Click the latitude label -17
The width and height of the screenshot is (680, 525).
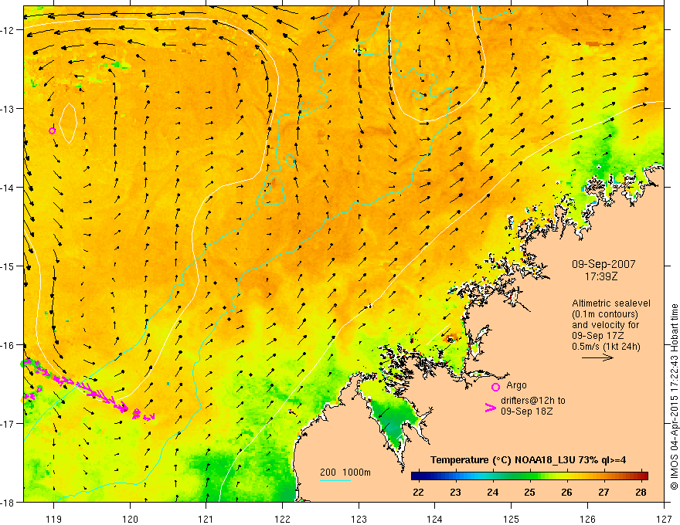tap(8, 424)
